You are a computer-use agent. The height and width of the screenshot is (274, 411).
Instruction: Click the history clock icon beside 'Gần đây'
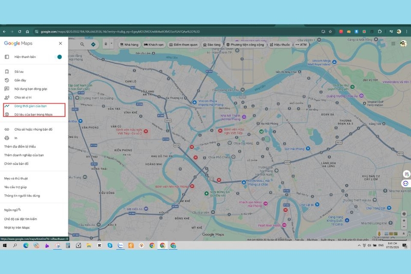pyautogui.click(x=7, y=80)
